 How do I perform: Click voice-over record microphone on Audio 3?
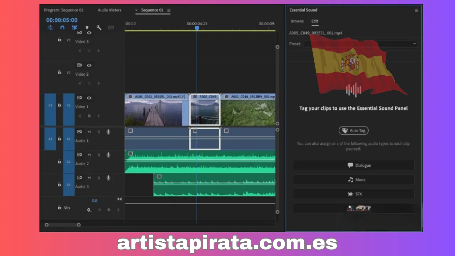[108, 177]
